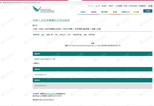Click the www.cescapital.com website text
Image resolution: width=154 pixels, height=106 pixels.
(x=40, y=86)
